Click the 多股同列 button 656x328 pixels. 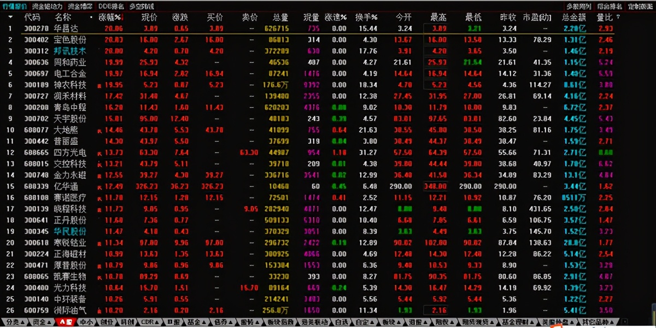(x=579, y=7)
